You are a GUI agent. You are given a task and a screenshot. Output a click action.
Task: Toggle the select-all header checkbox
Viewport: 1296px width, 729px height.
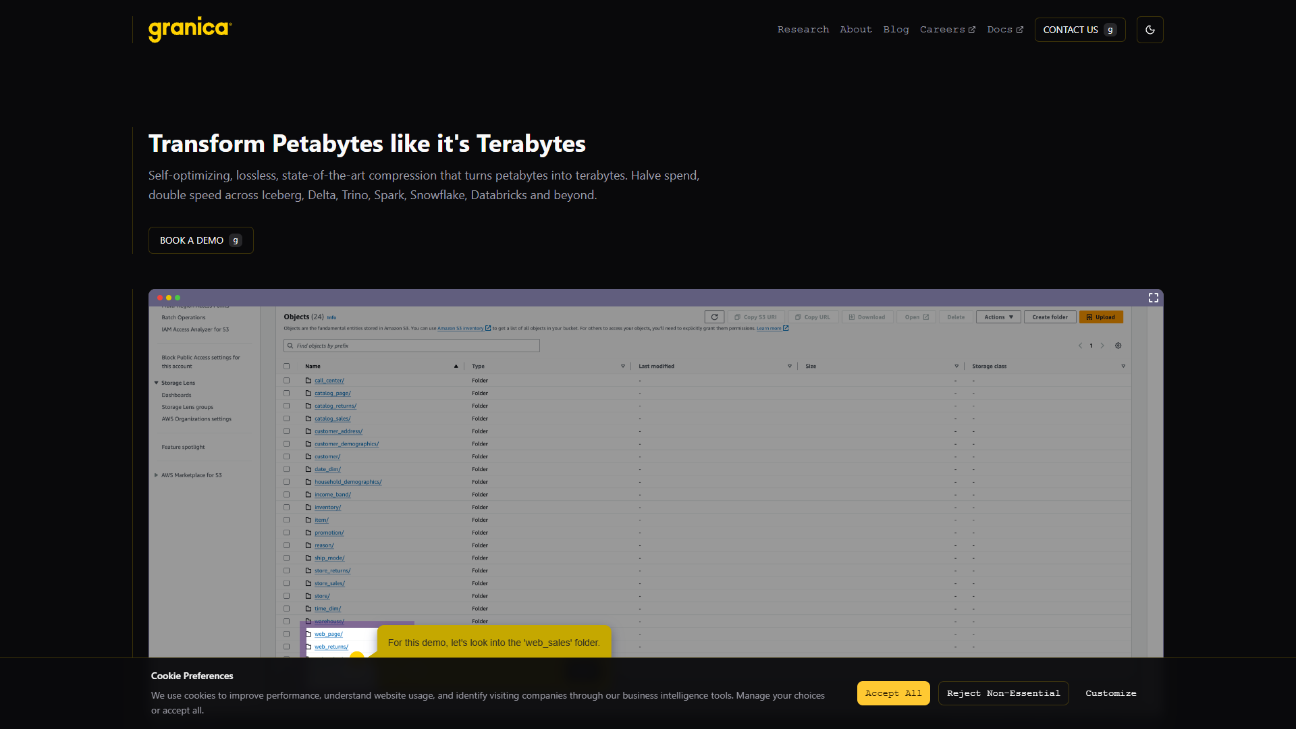click(x=287, y=367)
